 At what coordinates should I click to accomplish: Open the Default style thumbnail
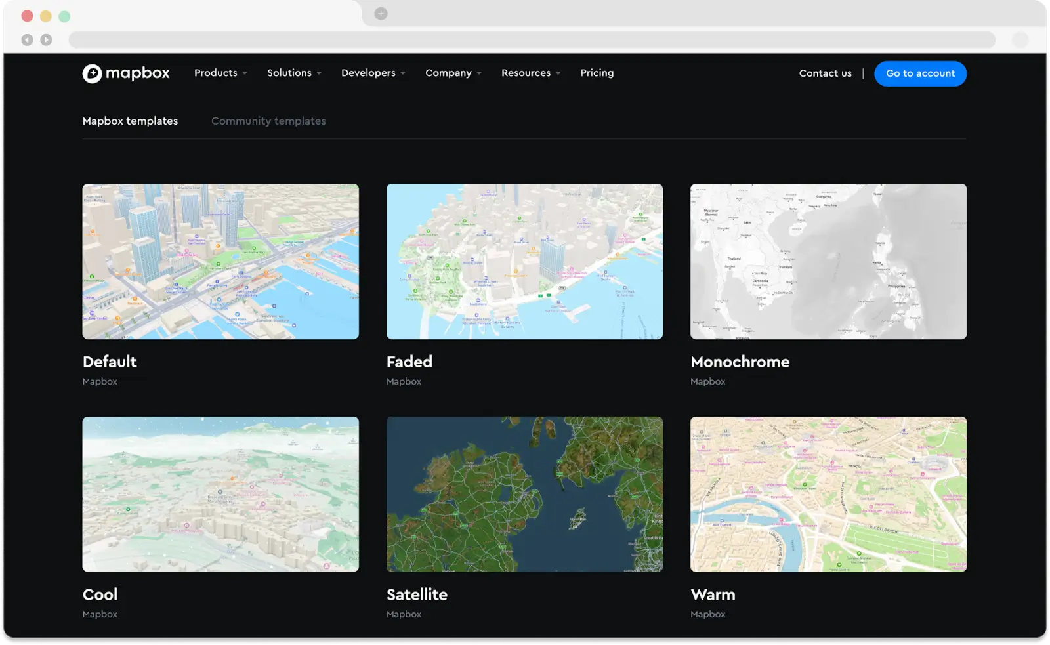pos(220,261)
